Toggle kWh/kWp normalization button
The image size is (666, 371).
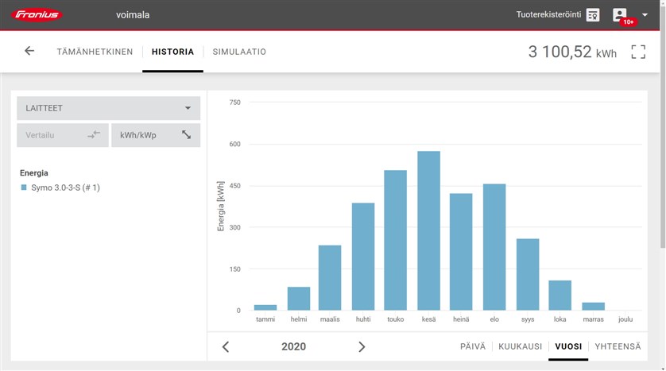point(156,135)
